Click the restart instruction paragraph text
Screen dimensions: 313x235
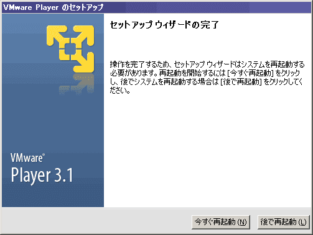(207, 78)
